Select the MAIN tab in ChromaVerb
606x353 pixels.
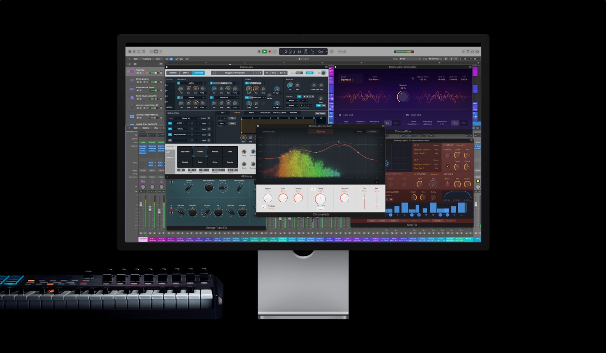tap(359, 132)
